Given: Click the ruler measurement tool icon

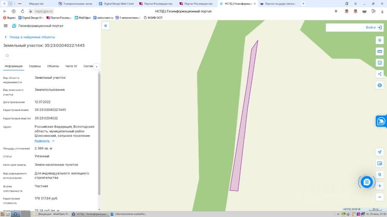Looking at the screenshot, I should (x=380, y=51).
